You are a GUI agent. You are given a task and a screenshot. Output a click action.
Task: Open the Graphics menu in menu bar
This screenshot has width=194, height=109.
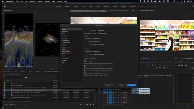pyautogui.click(x=47, y=1)
